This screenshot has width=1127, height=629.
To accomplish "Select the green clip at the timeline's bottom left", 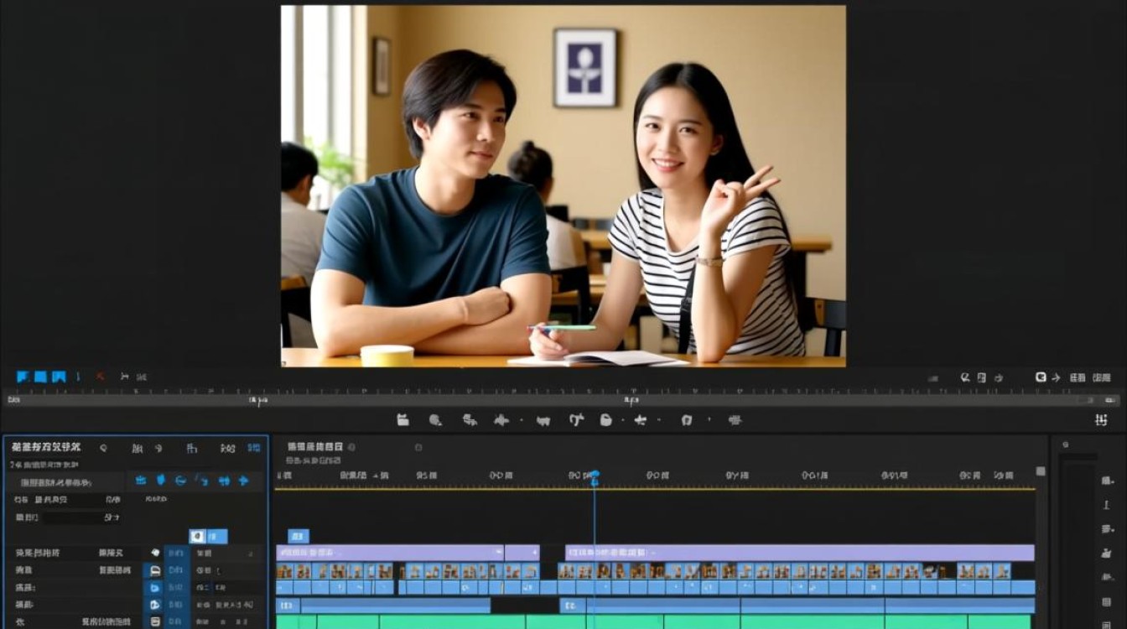I will point(296,621).
